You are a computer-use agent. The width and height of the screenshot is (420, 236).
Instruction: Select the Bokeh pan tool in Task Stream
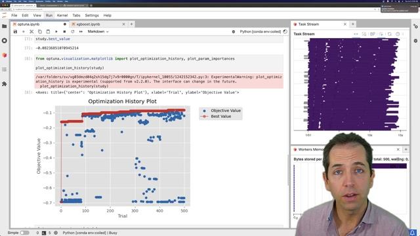356,34
